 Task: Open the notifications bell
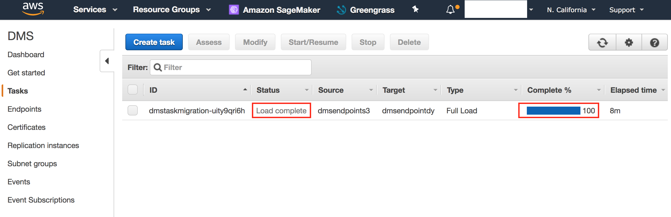point(450,10)
